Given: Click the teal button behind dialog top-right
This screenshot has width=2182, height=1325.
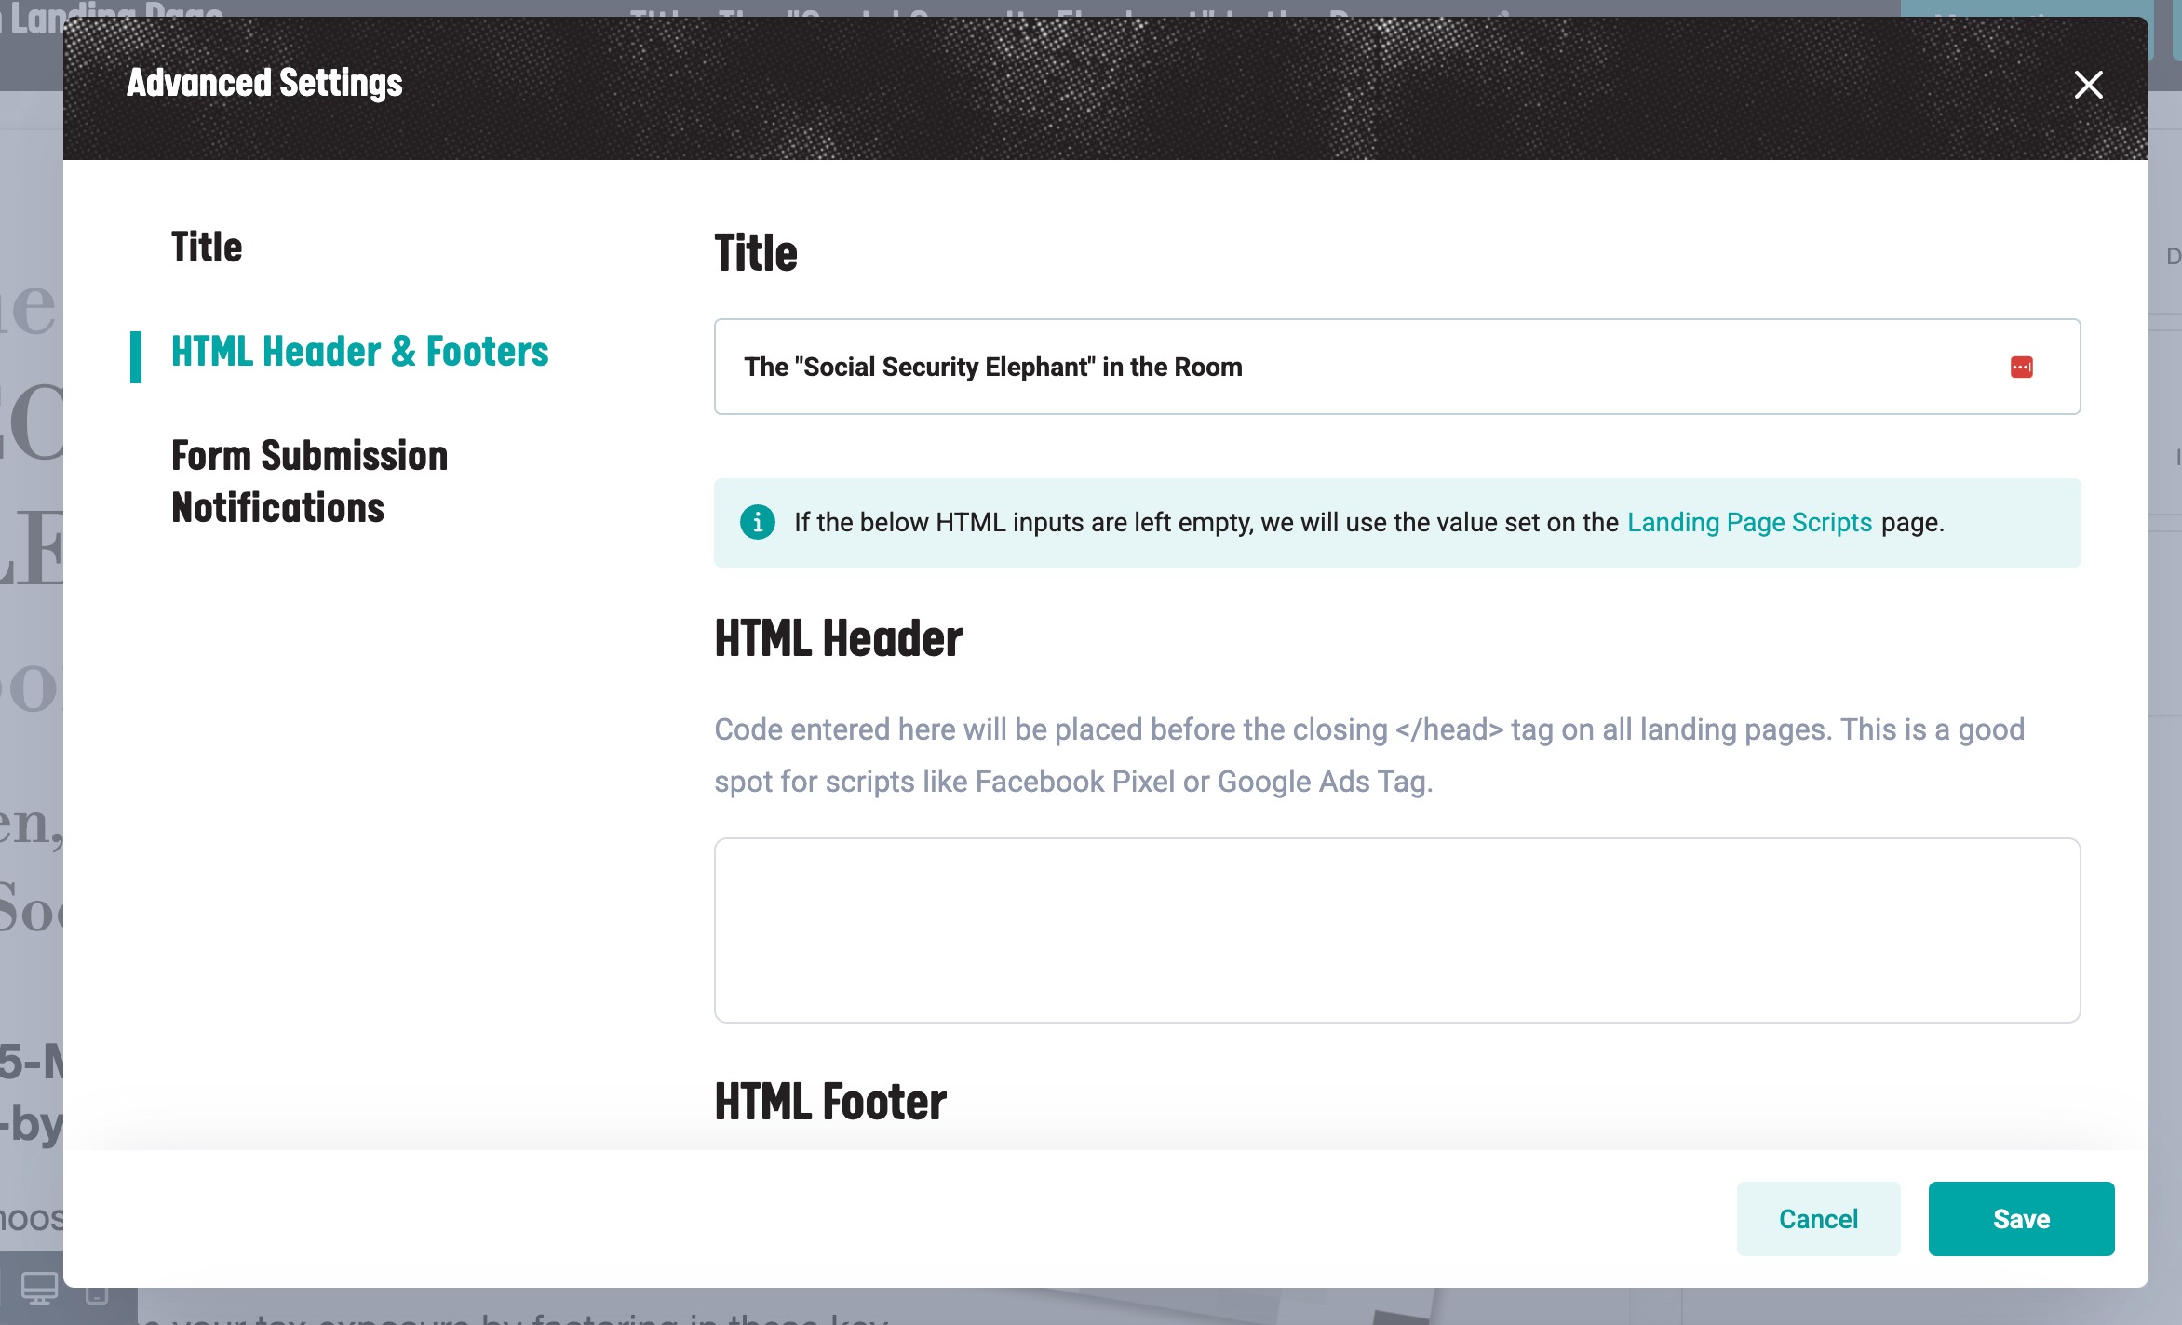Looking at the screenshot, I should (x=2029, y=8).
